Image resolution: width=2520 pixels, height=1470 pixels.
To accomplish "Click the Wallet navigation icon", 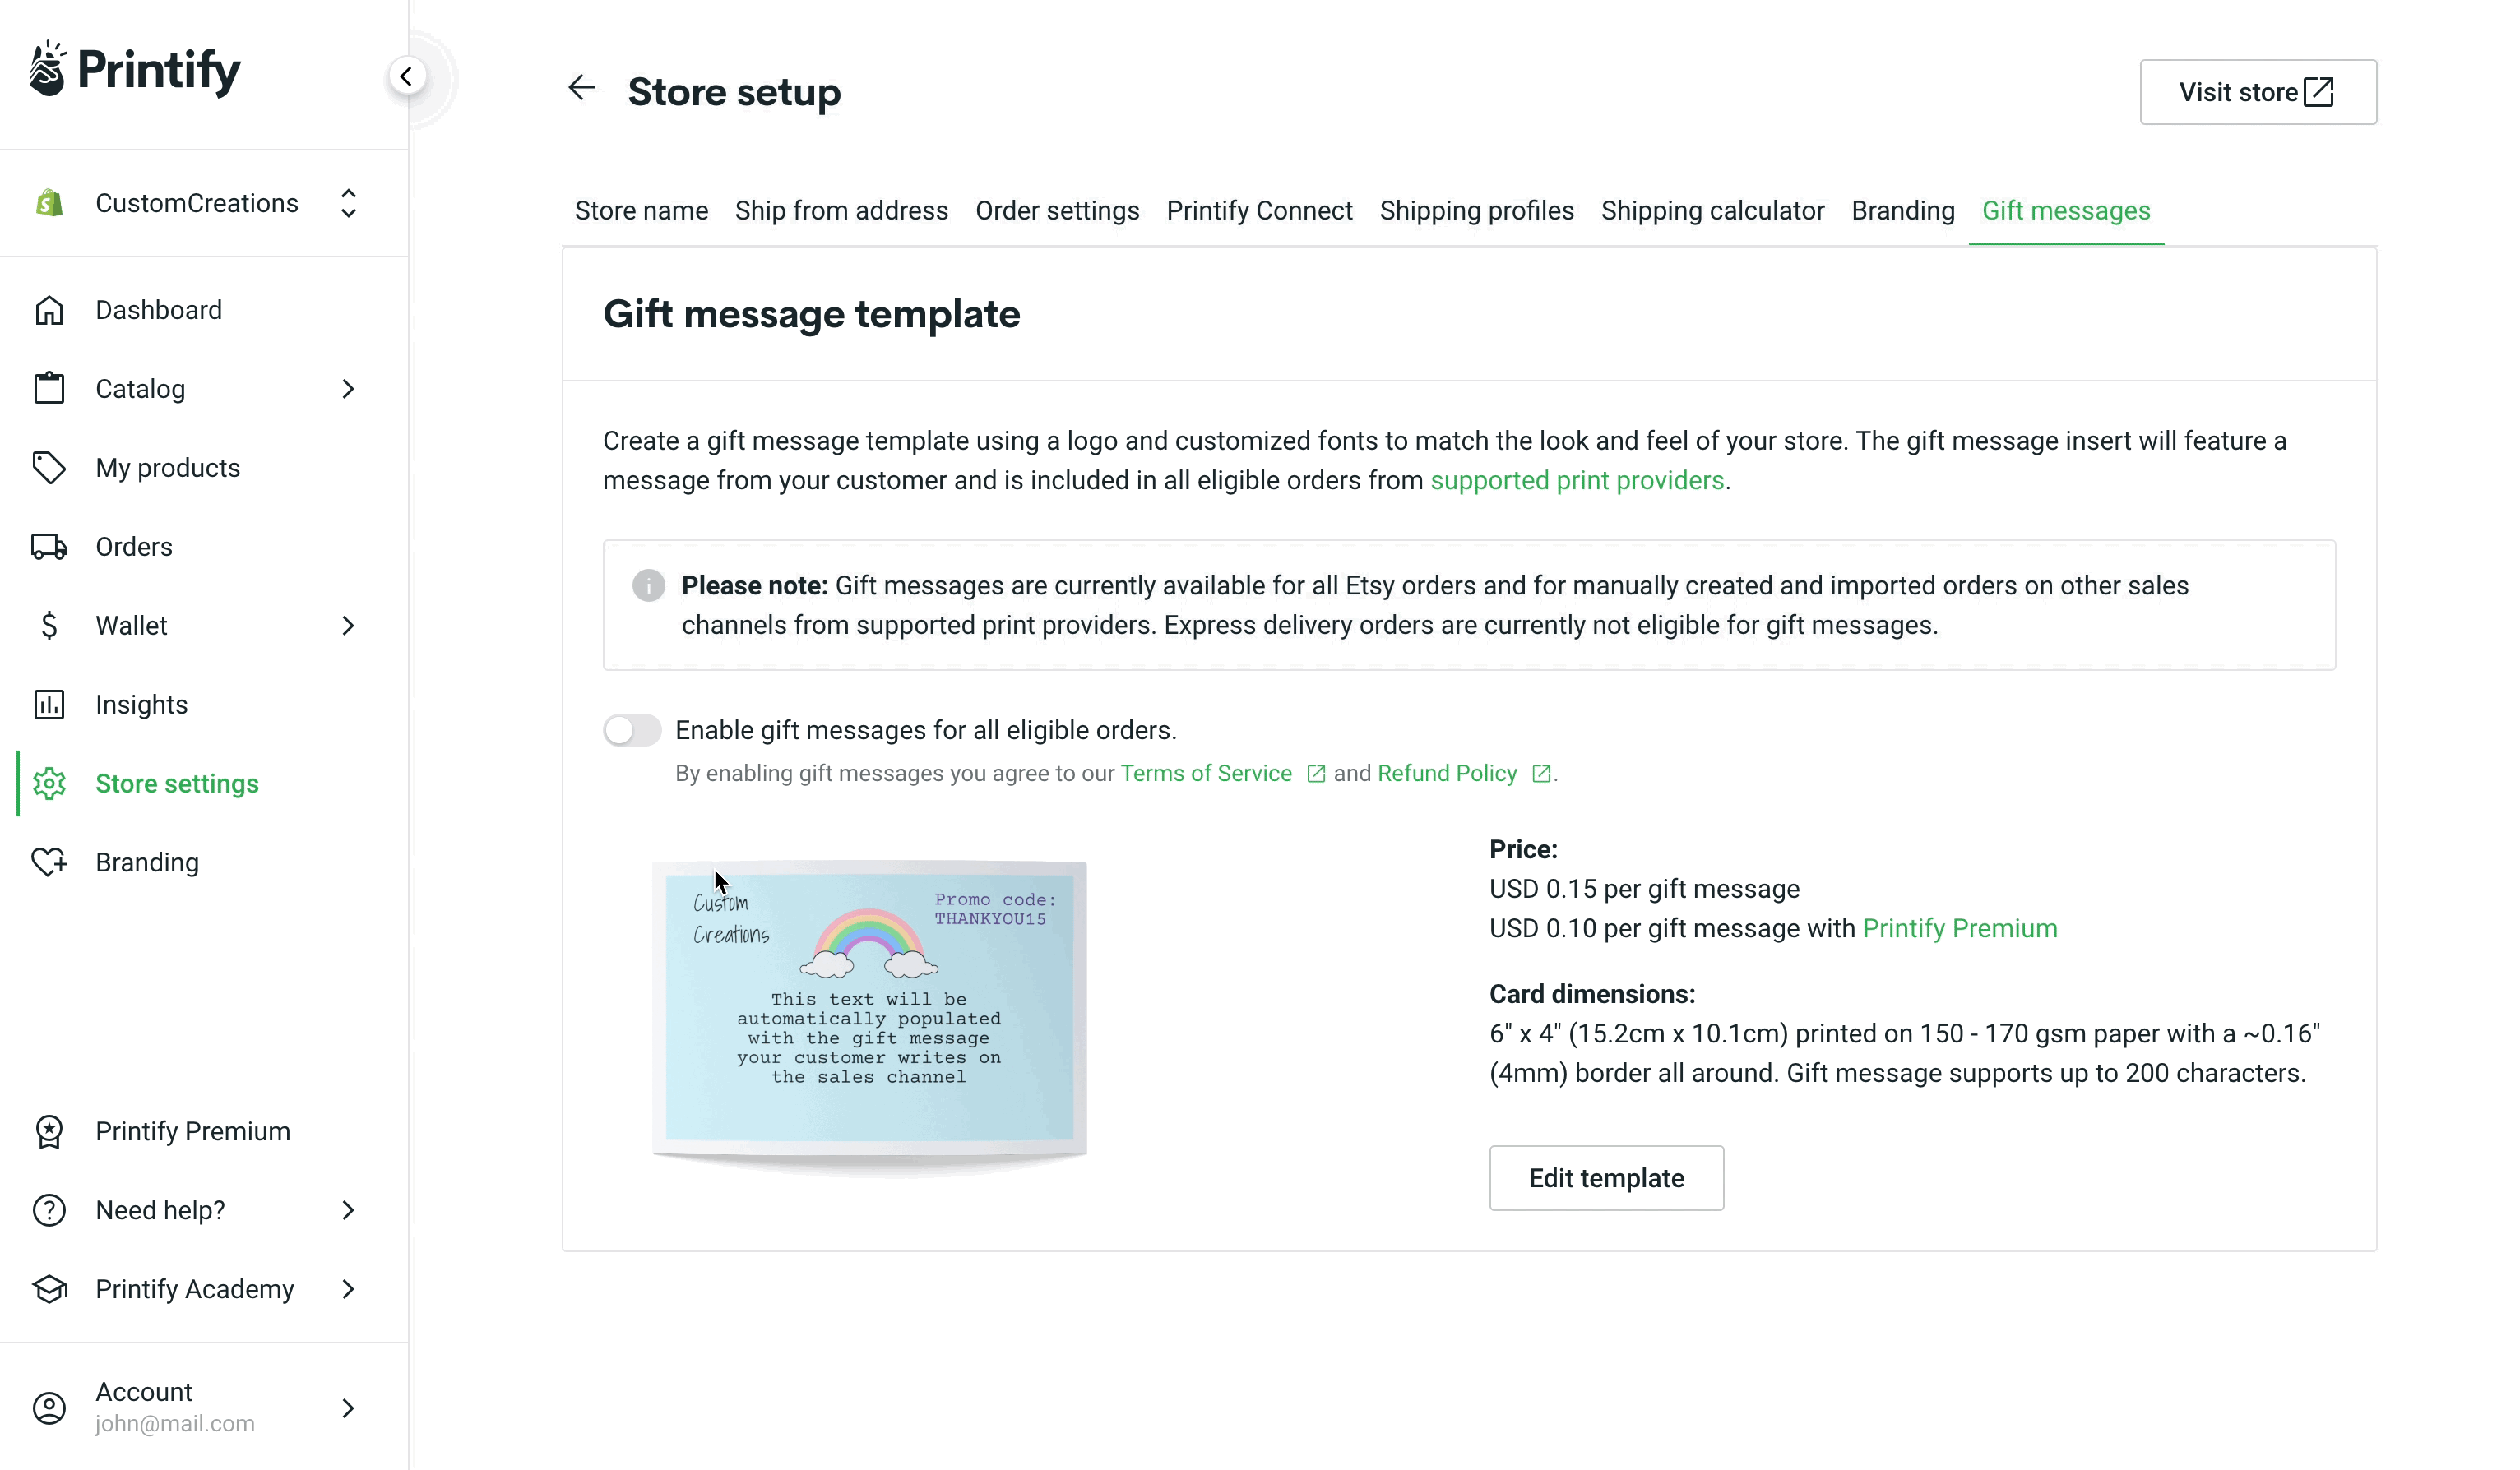I will pos(47,625).
